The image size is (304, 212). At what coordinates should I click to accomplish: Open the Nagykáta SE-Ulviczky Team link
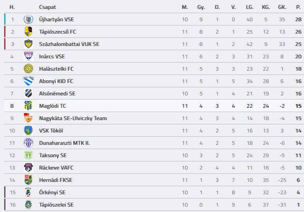(73, 118)
